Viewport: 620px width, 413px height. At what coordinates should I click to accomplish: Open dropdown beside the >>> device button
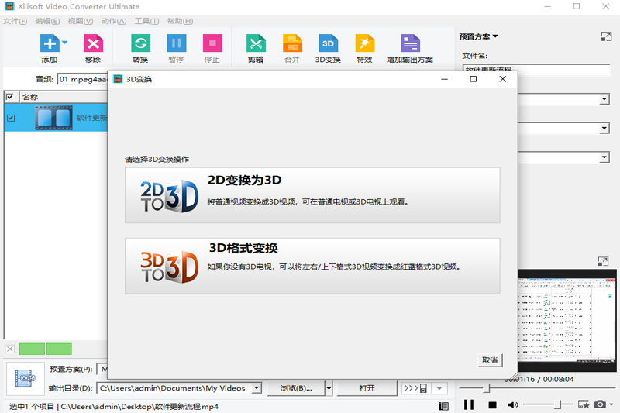(439, 388)
